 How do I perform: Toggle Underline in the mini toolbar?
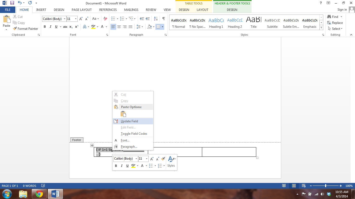point(127,166)
